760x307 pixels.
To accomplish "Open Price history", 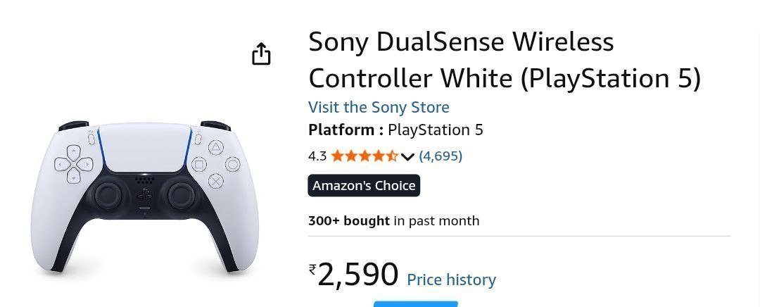I will tap(451, 280).
